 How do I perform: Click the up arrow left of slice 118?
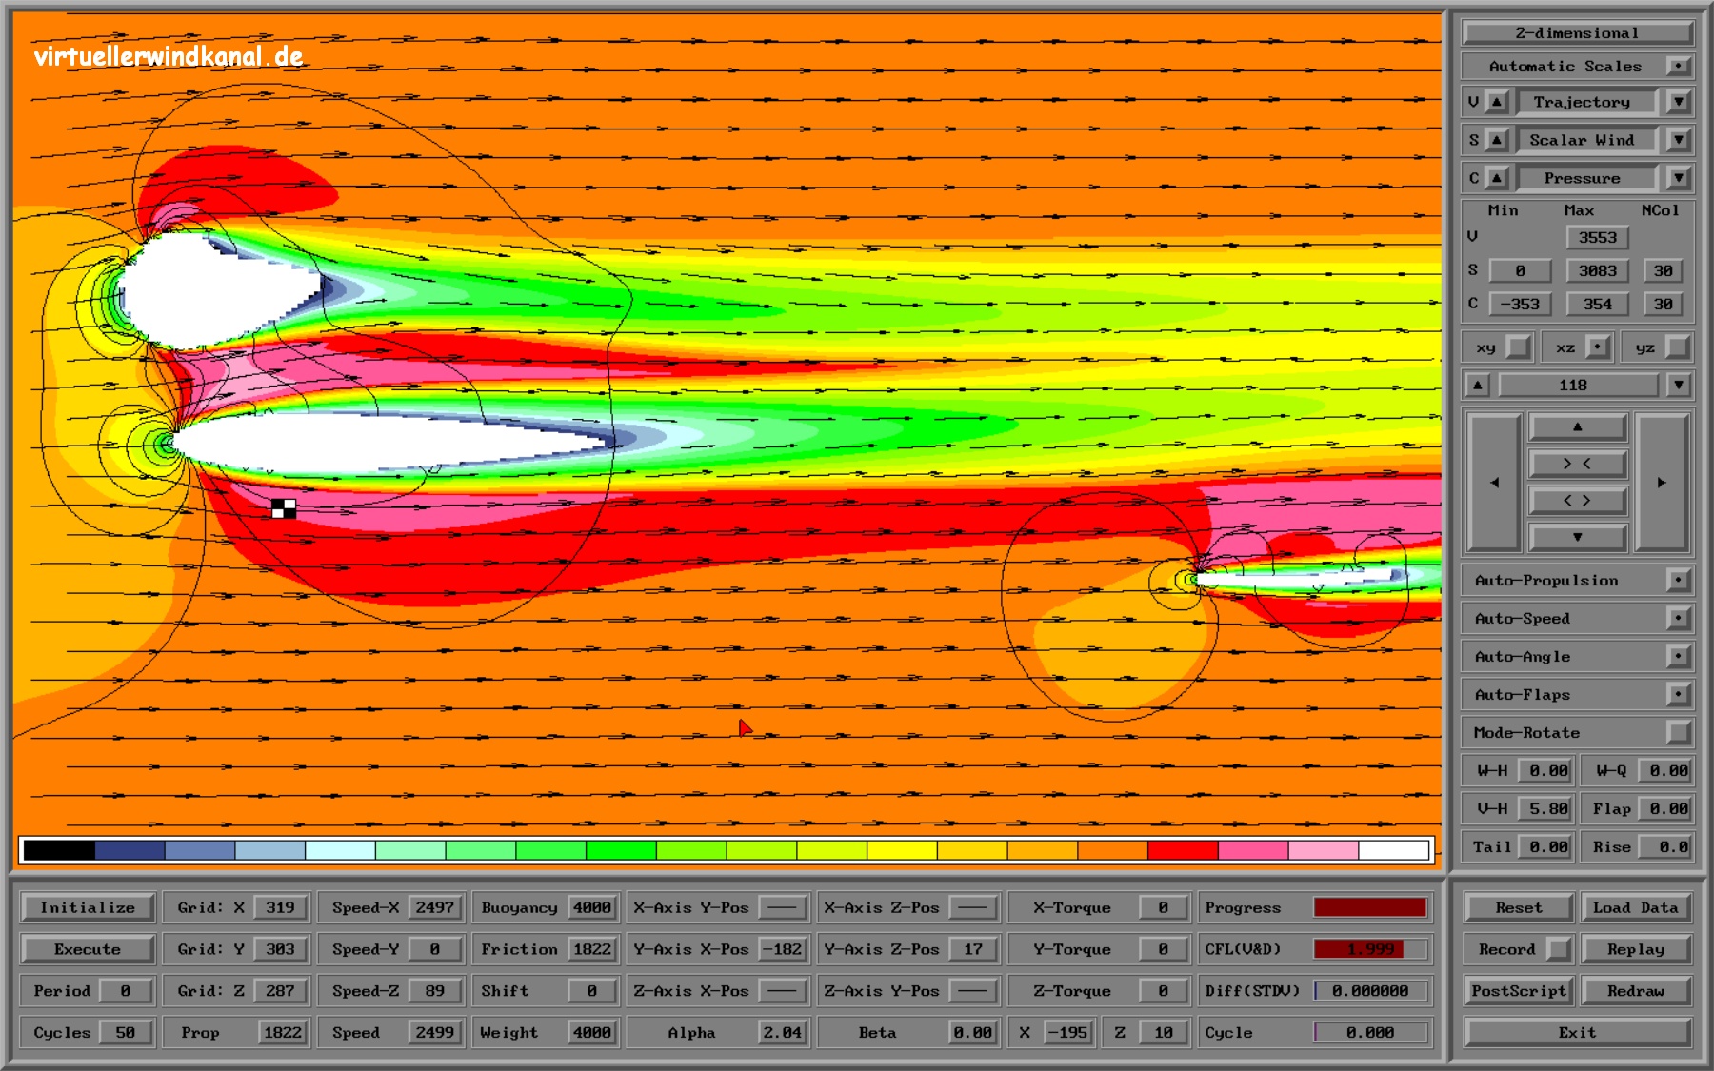(x=1477, y=386)
